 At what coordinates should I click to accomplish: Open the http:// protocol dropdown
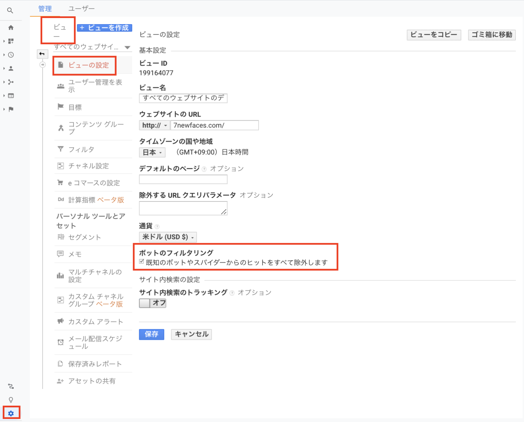(154, 125)
